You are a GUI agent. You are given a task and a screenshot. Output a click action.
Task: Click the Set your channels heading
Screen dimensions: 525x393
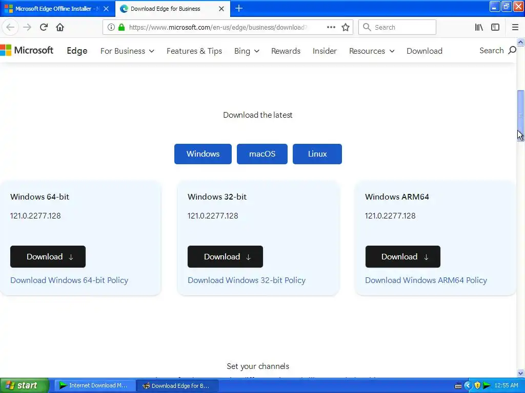[258, 366]
